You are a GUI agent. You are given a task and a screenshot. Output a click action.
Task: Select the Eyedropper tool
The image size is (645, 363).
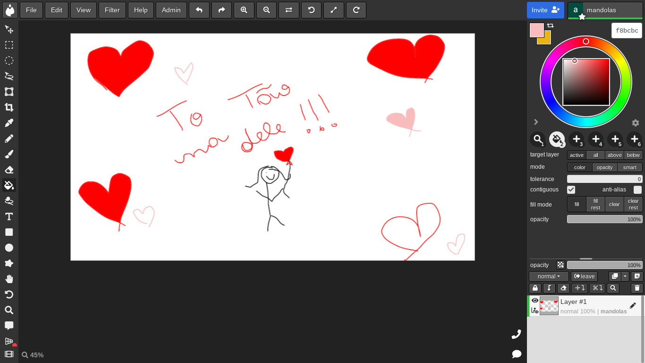click(x=9, y=123)
